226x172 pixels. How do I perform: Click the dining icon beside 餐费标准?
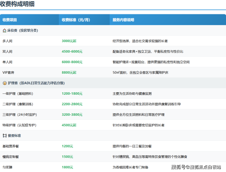tap(4, 135)
